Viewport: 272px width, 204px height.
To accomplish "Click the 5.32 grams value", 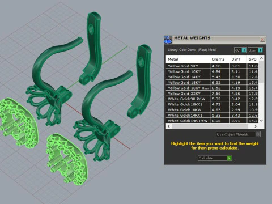I will point(216,99).
